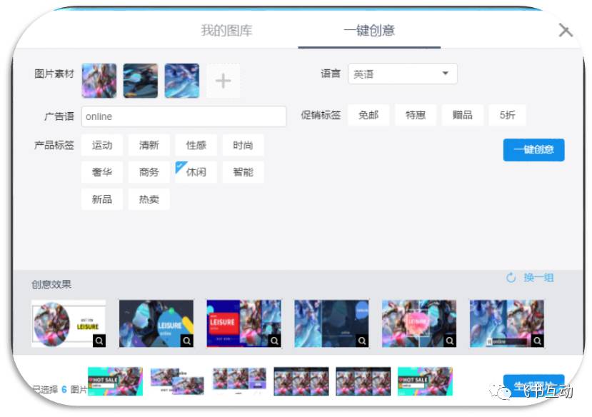592x417 pixels.
Task: Switch to 一键创意 tab
Action: (369, 30)
